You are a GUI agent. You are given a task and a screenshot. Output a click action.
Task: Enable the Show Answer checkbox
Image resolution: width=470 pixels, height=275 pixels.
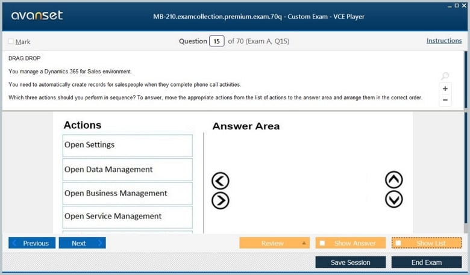pos(322,243)
